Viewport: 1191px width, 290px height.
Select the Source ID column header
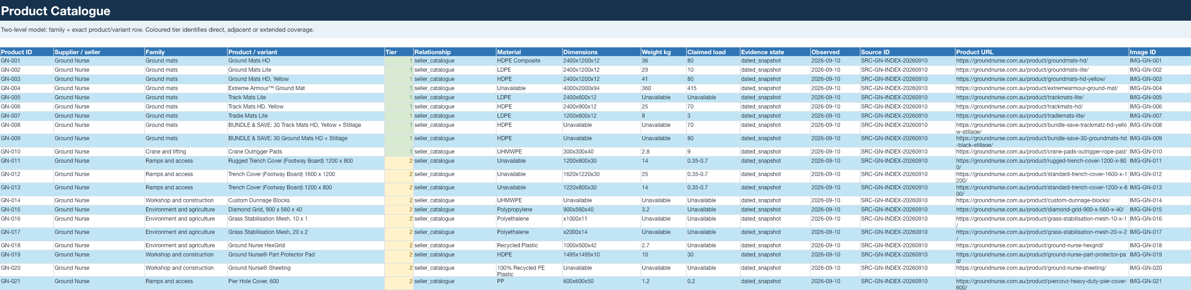[x=907, y=52]
